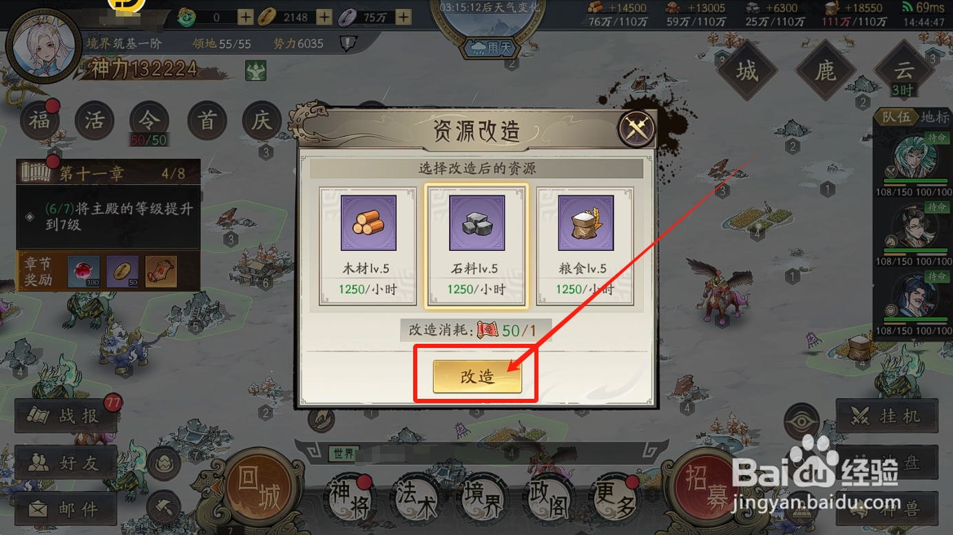
Task: Click the golden 改造 button
Action: point(477,377)
